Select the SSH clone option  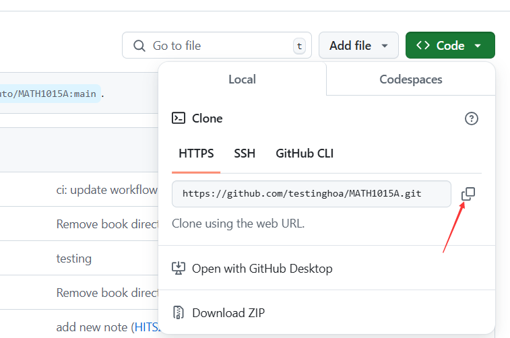245,154
